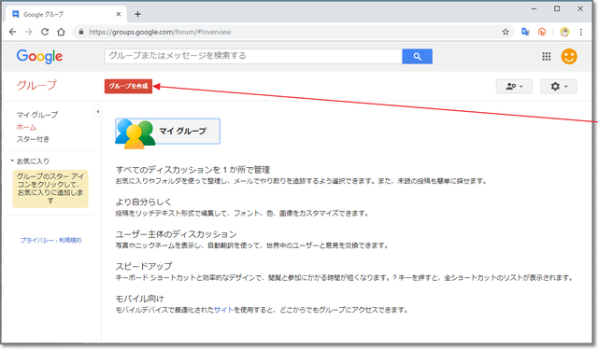The image size is (598, 349).
Task: Reload the page with refresh icon
Action: [45, 32]
